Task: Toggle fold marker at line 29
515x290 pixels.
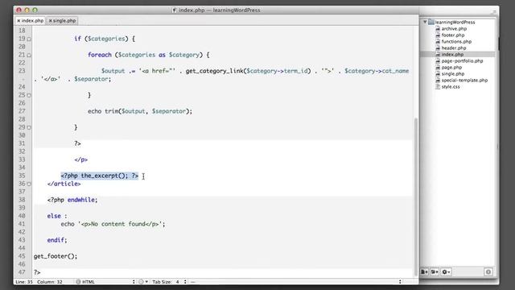Action: pyautogui.click(x=29, y=127)
